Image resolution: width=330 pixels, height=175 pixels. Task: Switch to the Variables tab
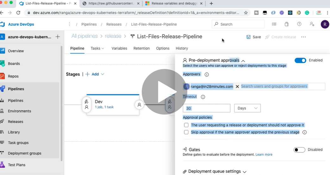(x=119, y=48)
